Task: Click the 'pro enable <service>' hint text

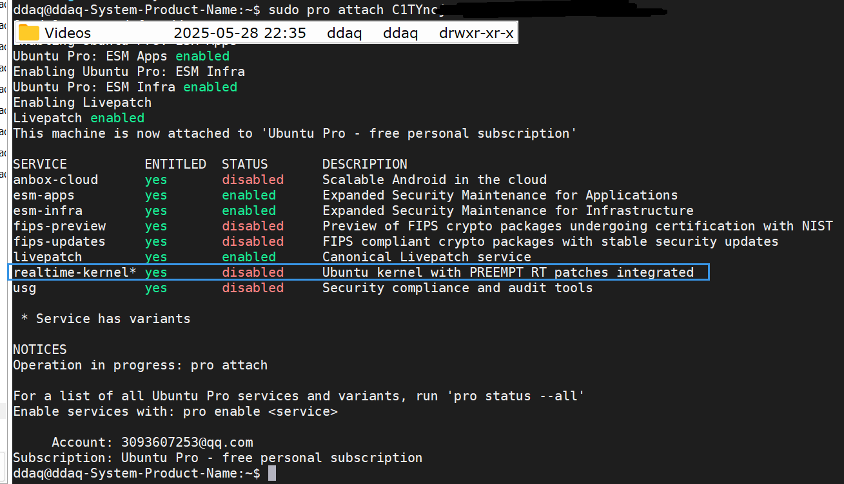Action: tap(260, 411)
